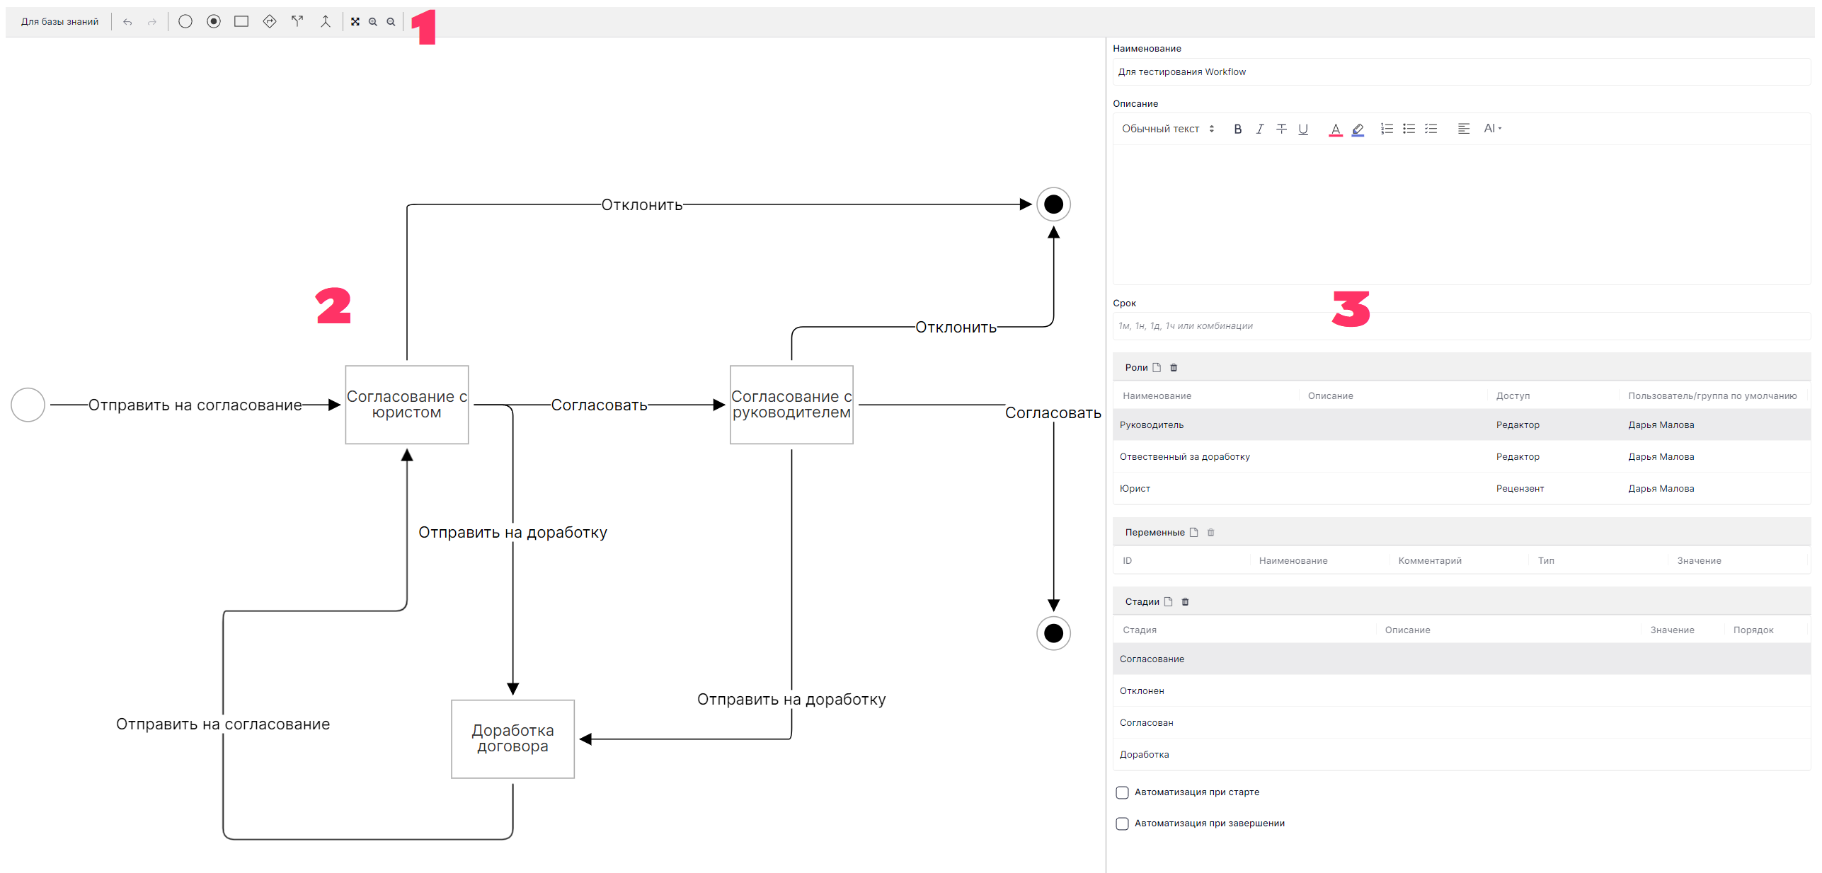
Task: Fit diagram to screen
Action: [355, 22]
